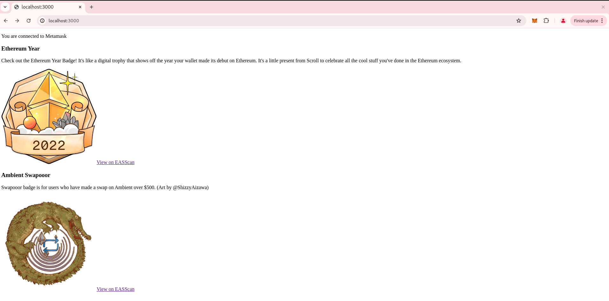Open the Chrome profile avatar
The image size is (609, 301).
563,21
